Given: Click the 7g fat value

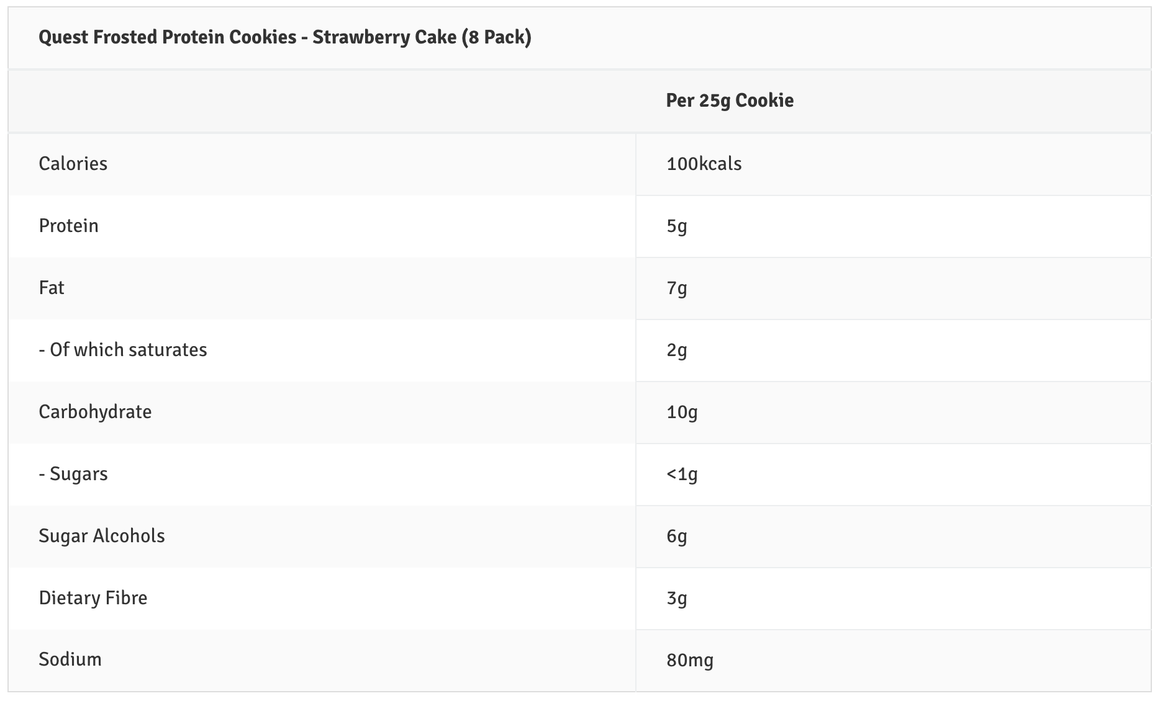Looking at the screenshot, I should point(677,288).
